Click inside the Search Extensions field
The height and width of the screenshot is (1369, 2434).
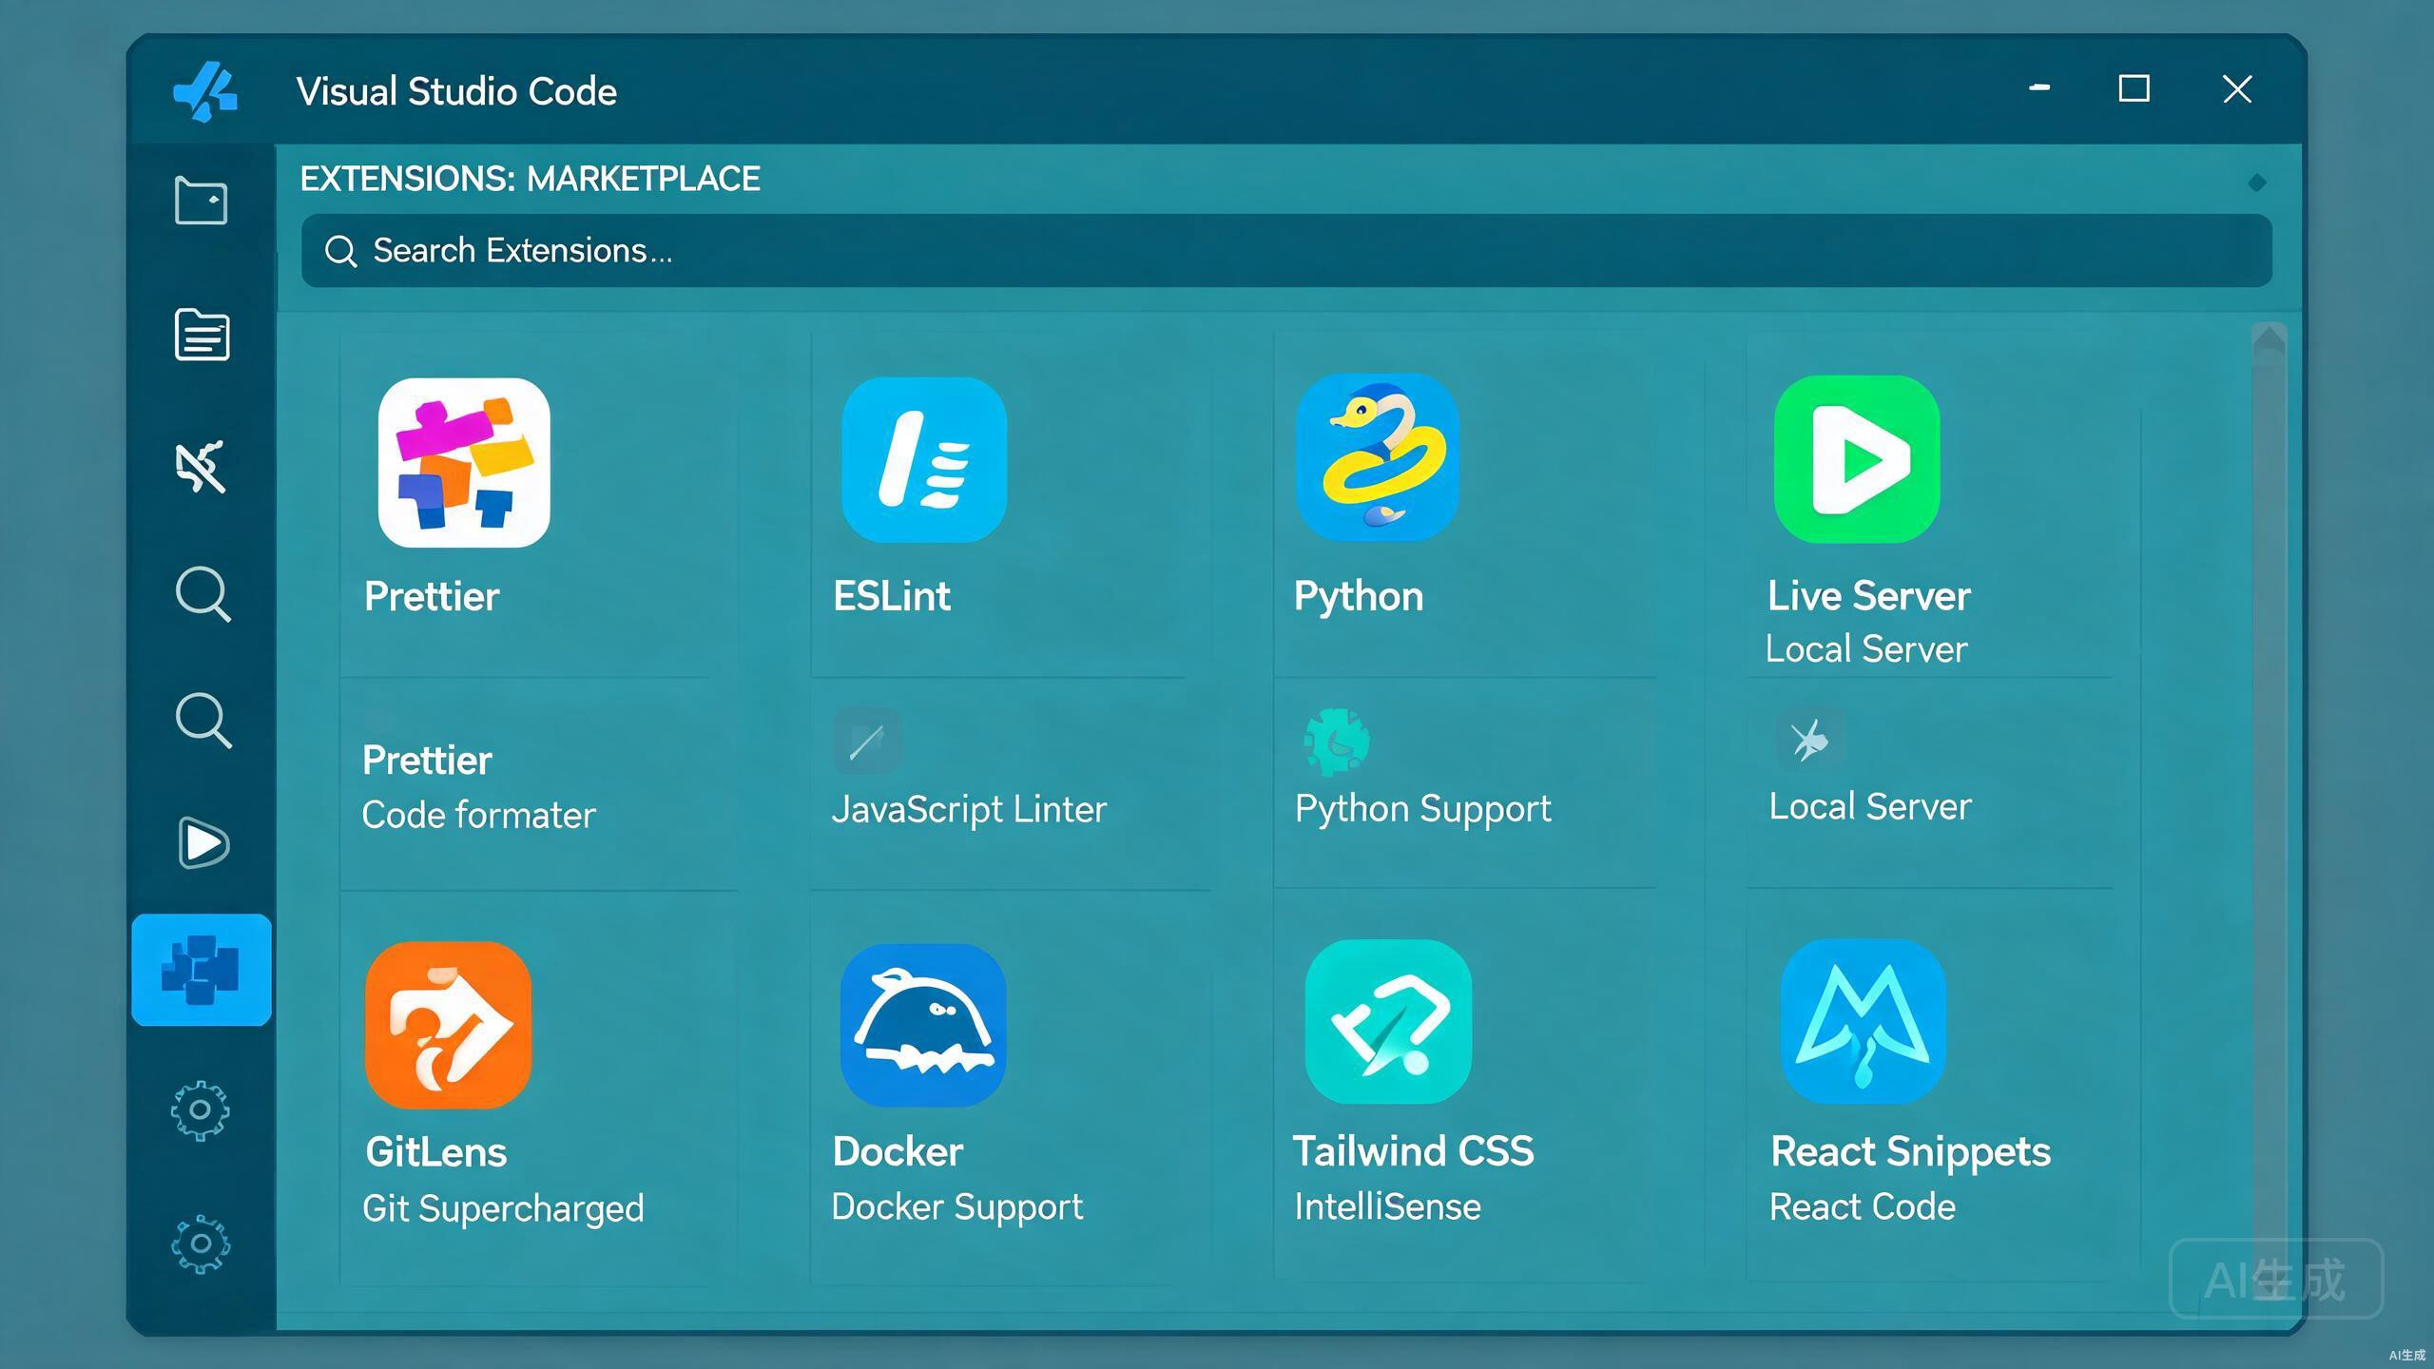(1286, 251)
